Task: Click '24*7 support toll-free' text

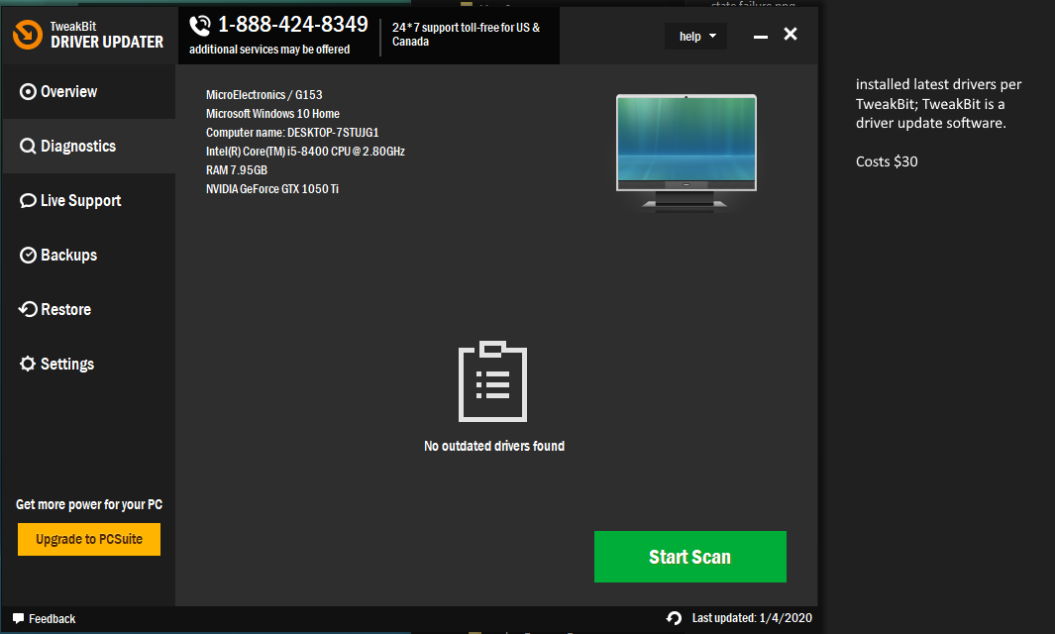Action: point(466,35)
